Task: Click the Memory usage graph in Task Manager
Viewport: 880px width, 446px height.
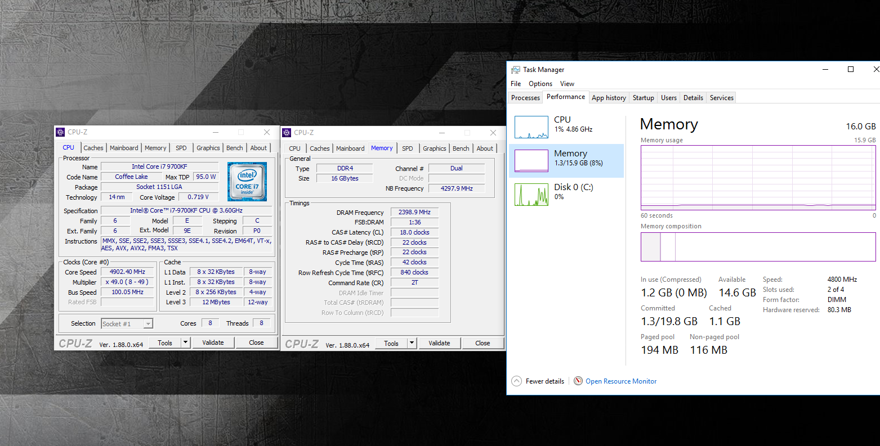Action: pos(758,178)
